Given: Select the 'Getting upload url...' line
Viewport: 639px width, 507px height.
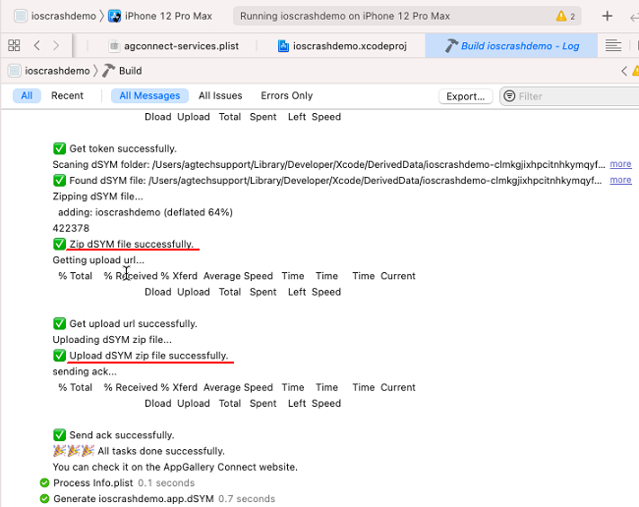Looking at the screenshot, I should tap(98, 259).
